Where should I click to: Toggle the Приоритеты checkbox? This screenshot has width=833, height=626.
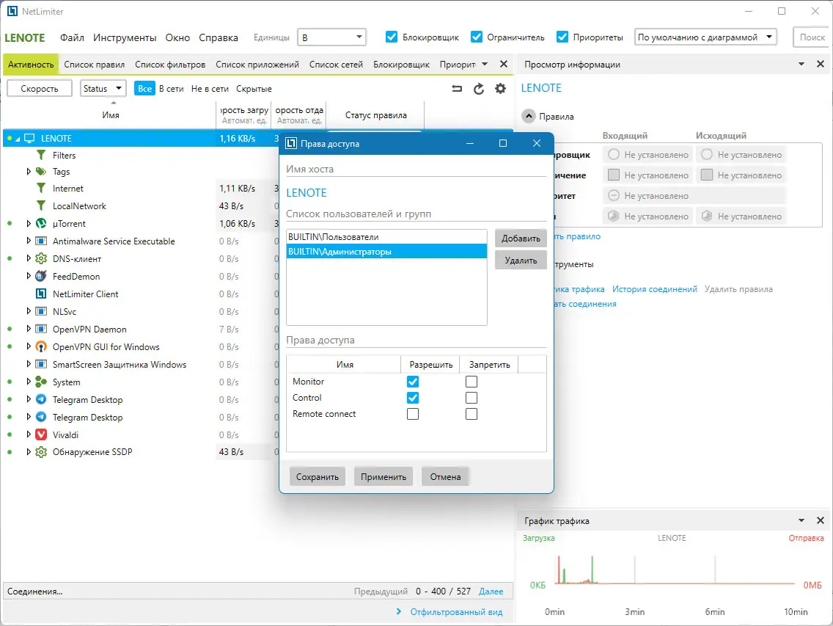point(562,37)
